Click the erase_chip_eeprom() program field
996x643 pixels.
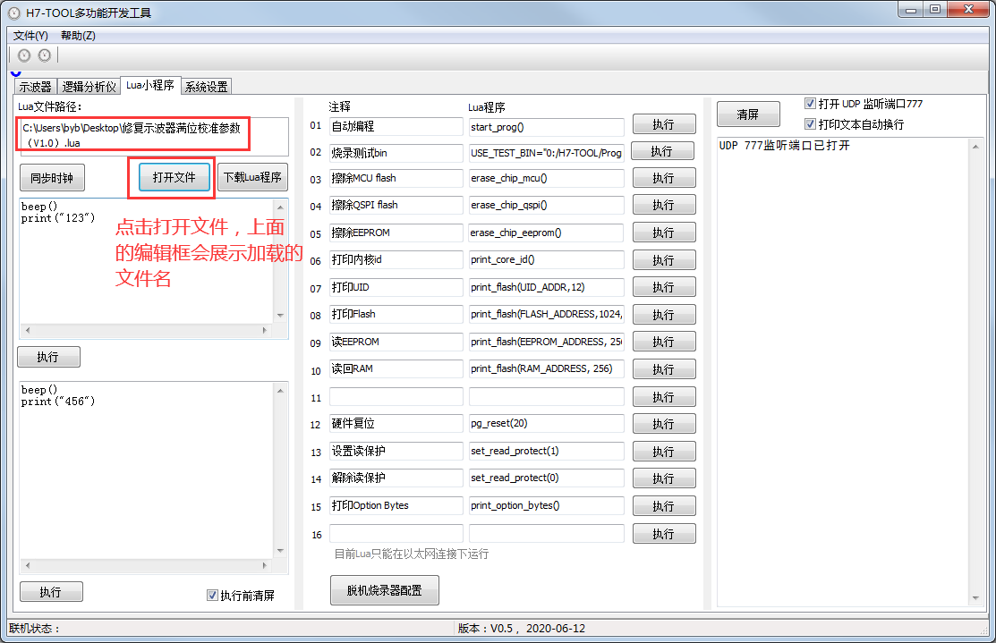(546, 233)
